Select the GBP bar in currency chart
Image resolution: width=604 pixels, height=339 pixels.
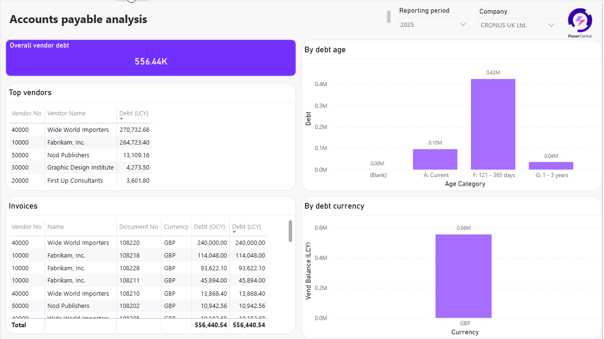pos(463,276)
